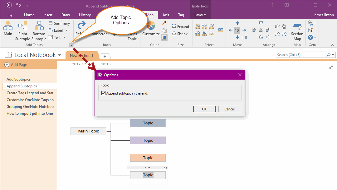Click the Label button in Add Topics
Screen dimensions: 337x190
point(56,30)
